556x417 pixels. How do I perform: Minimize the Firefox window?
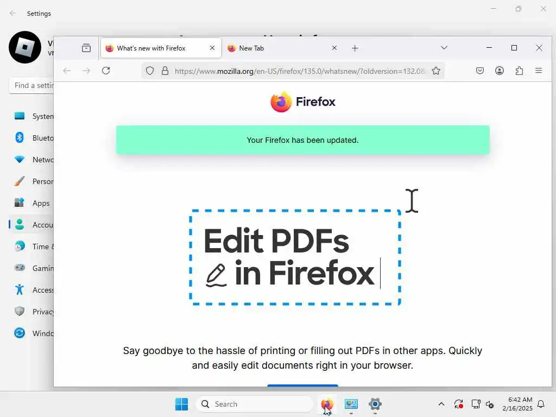[489, 48]
